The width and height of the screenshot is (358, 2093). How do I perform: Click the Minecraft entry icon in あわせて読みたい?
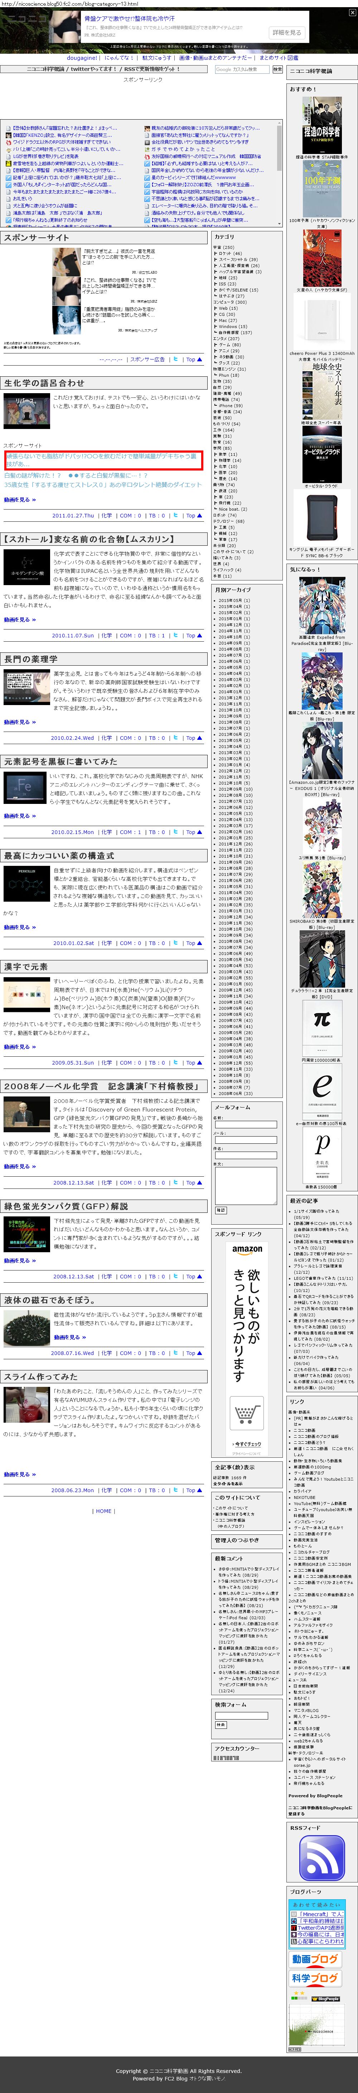[x=294, y=1915]
